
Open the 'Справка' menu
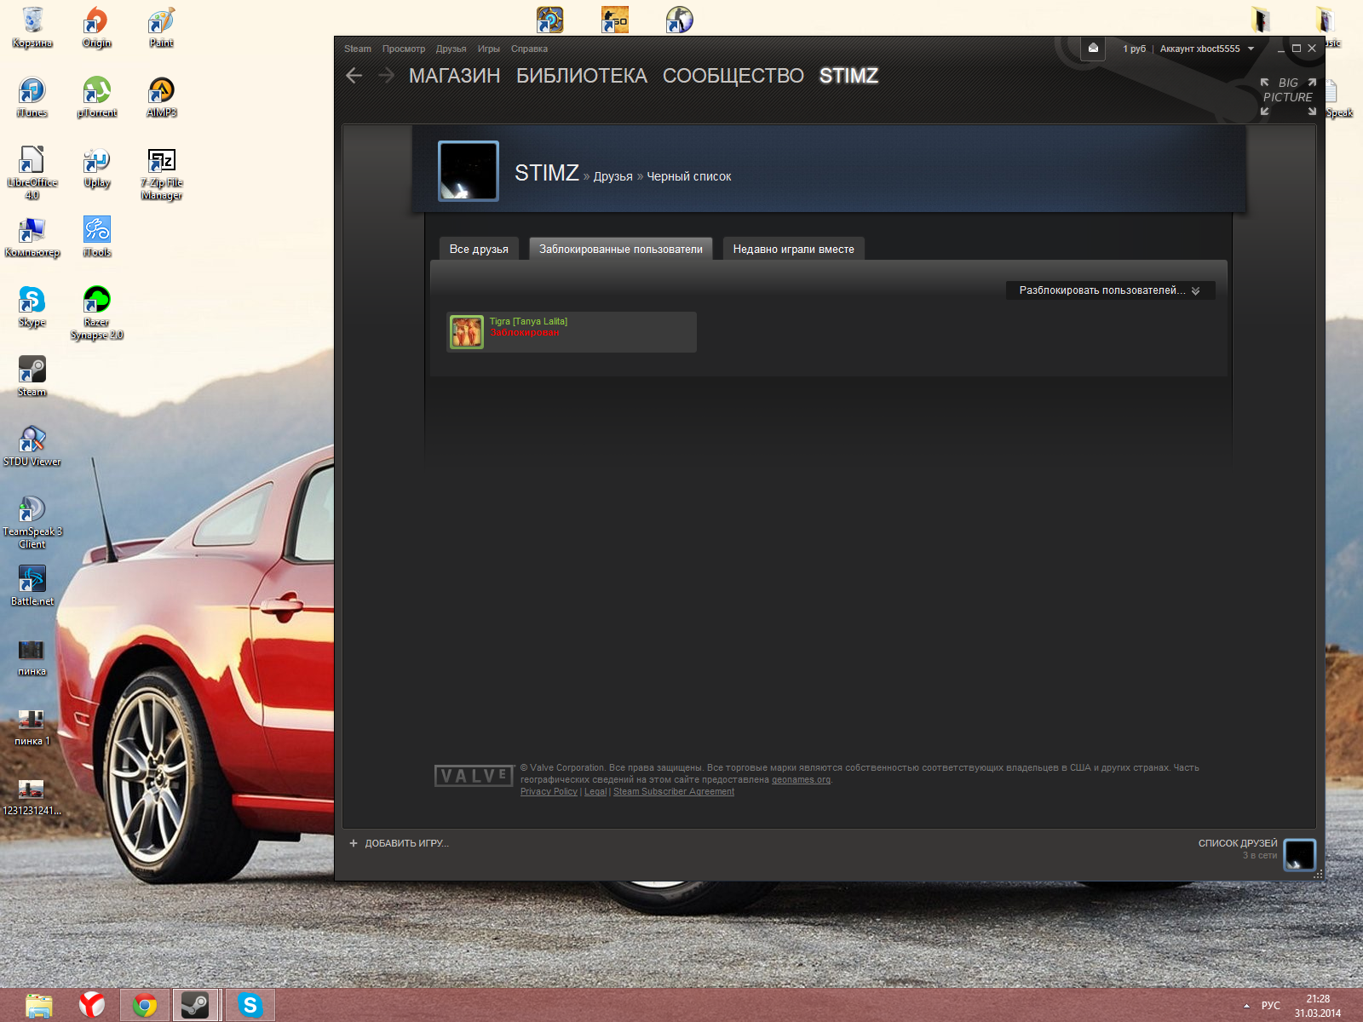click(529, 49)
